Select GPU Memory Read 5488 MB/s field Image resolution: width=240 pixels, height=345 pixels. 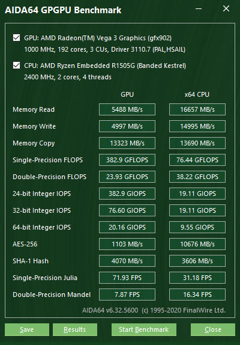click(127, 109)
